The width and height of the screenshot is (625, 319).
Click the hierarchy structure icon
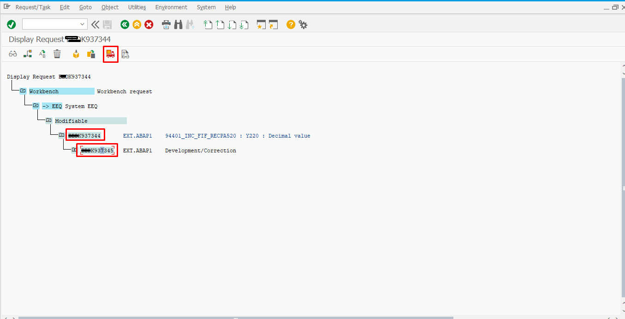pyautogui.click(x=28, y=54)
